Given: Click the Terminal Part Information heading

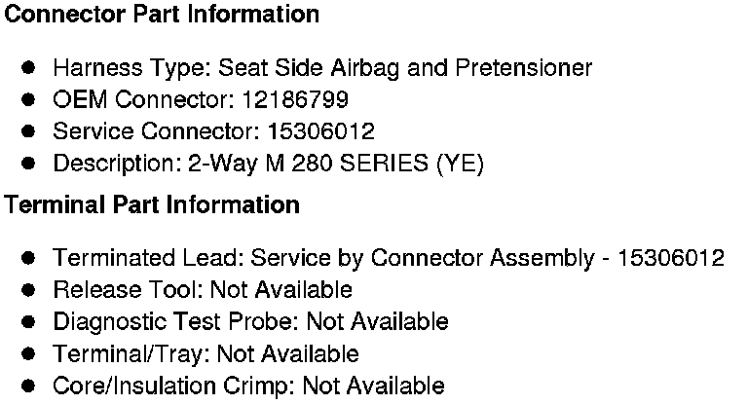Looking at the screenshot, I should click(152, 205).
